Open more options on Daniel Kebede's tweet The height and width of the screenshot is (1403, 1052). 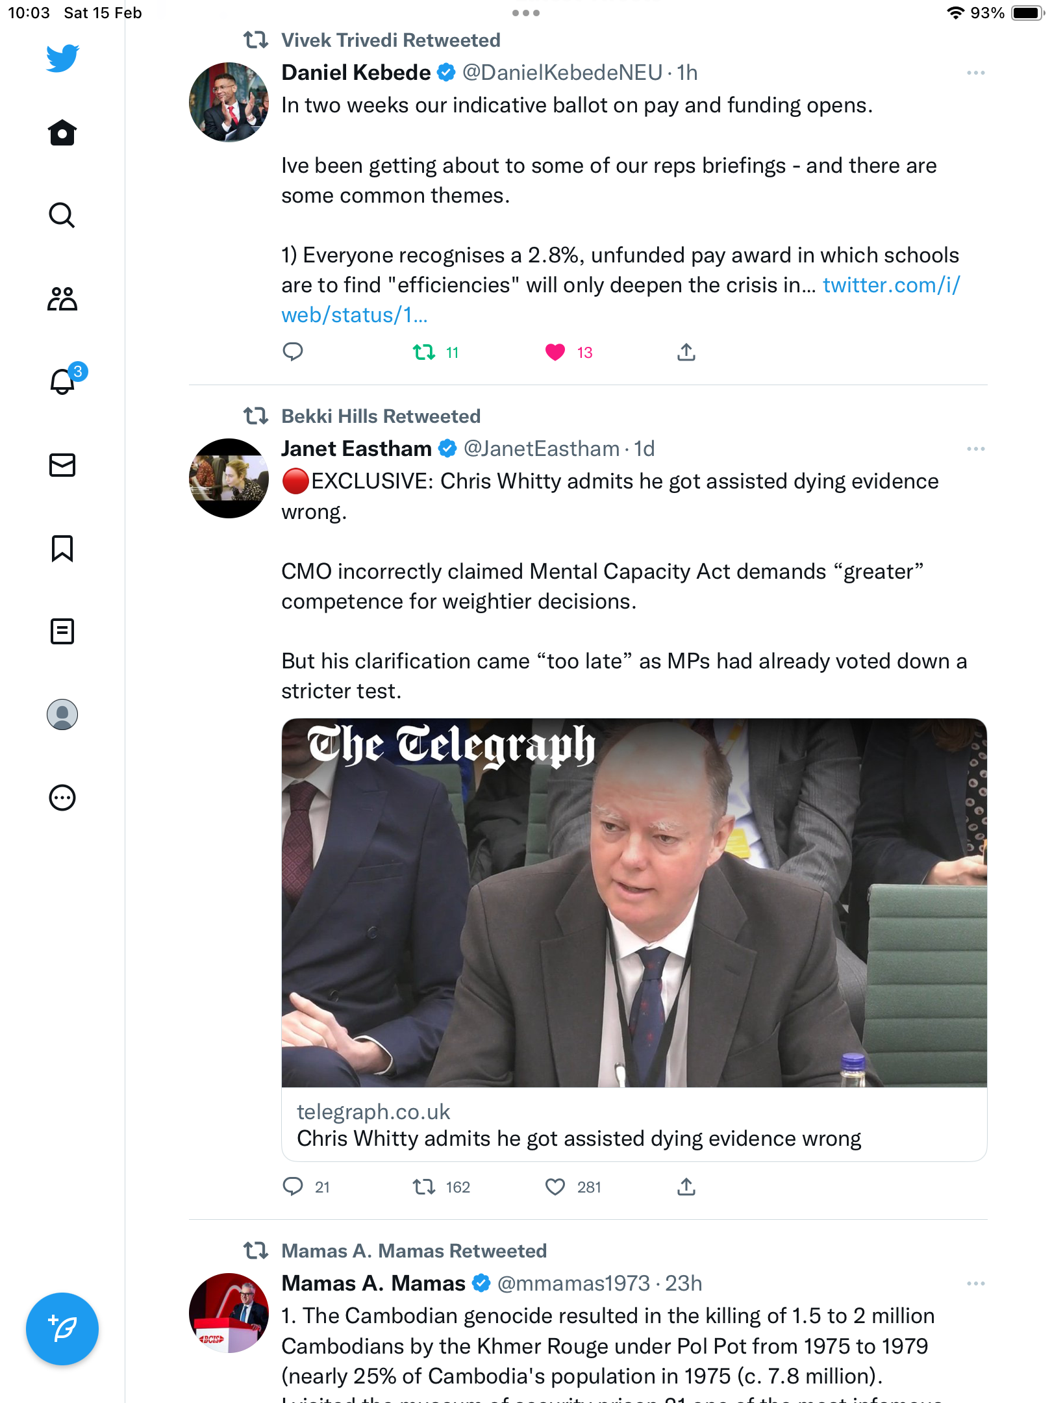pos(975,73)
